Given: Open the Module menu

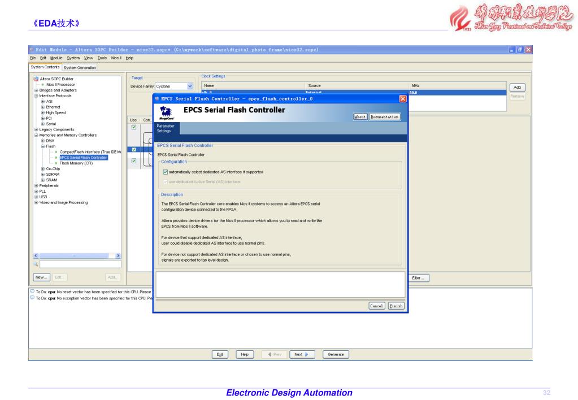Looking at the screenshot, I should (x=56, y=58).
